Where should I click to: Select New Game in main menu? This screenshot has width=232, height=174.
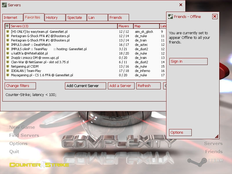[22, 127]
